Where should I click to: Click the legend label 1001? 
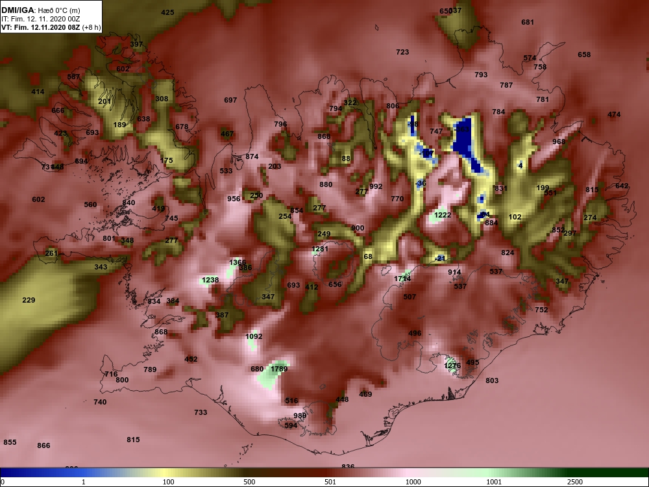pos(494,482)
